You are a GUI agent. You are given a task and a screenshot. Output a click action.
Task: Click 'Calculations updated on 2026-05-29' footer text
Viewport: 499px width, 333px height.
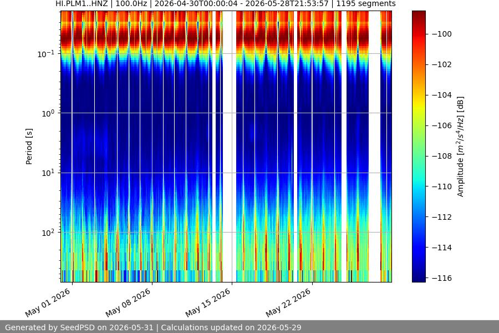(231, 327)
